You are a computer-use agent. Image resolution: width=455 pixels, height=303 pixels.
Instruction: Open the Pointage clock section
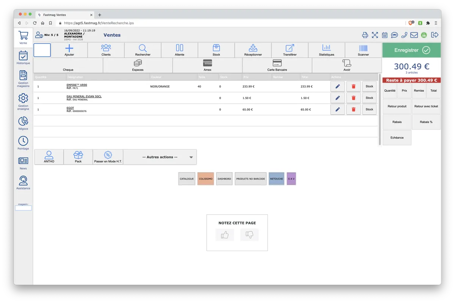[x=23, y=143]
